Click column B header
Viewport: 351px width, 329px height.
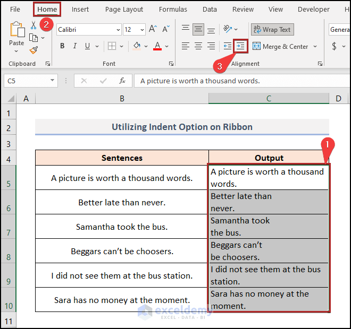pyautogui.click(x=122, y=99)
